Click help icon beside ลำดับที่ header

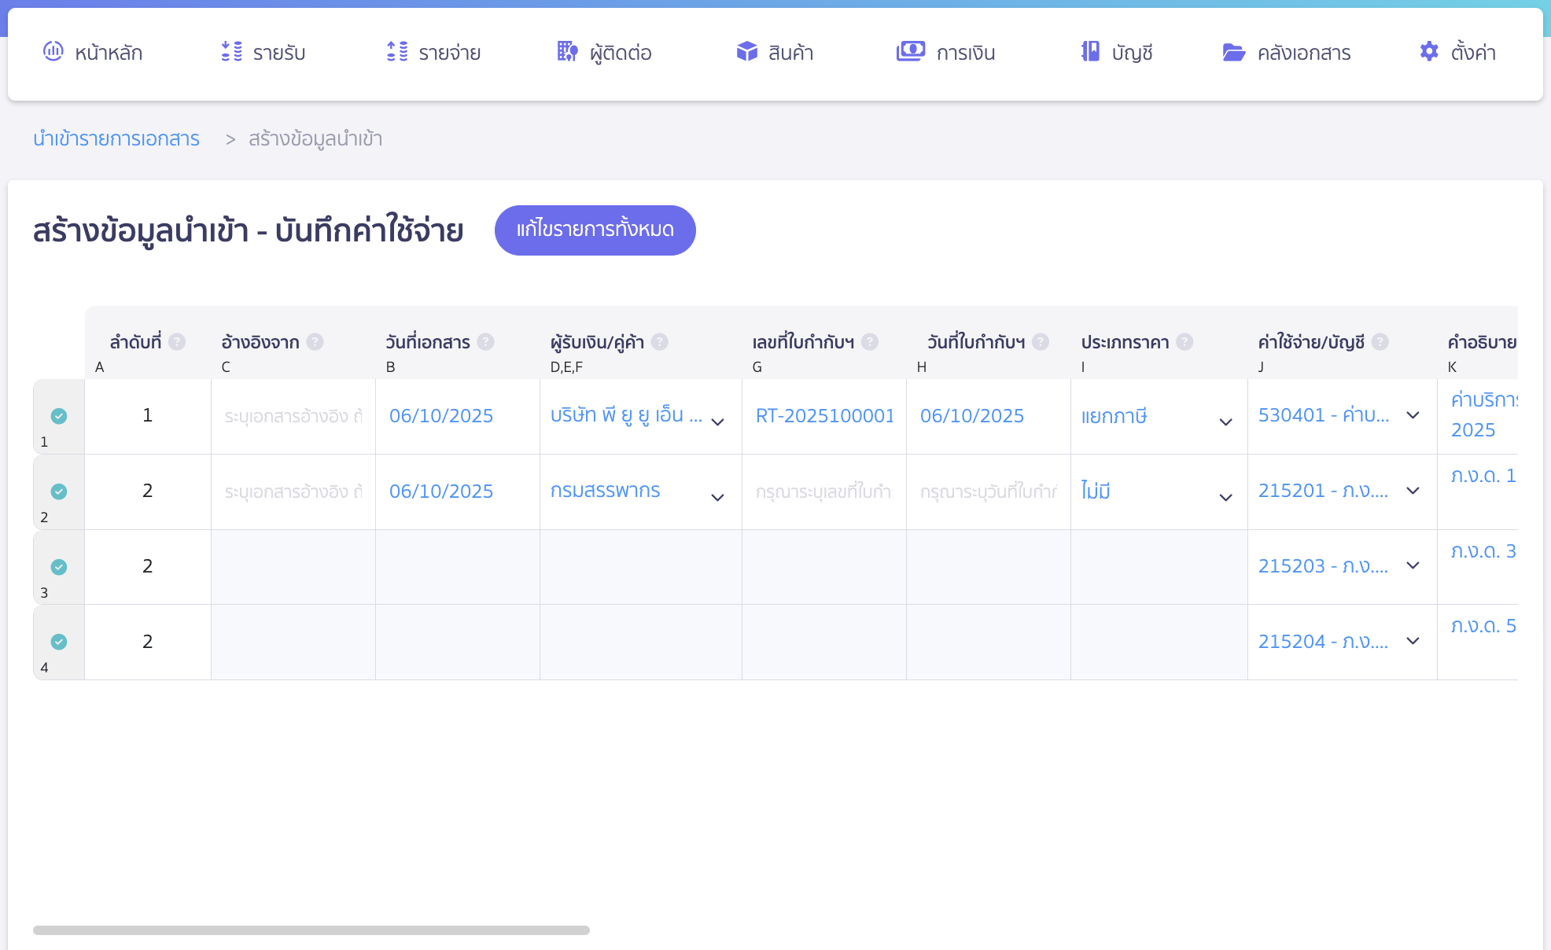point(178,341)
